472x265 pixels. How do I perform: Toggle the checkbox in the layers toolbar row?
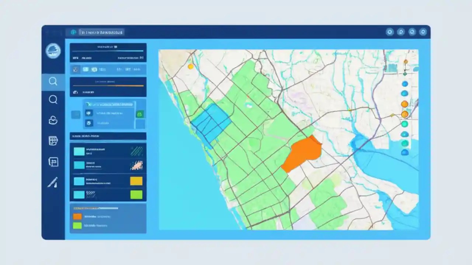point(75,69)
